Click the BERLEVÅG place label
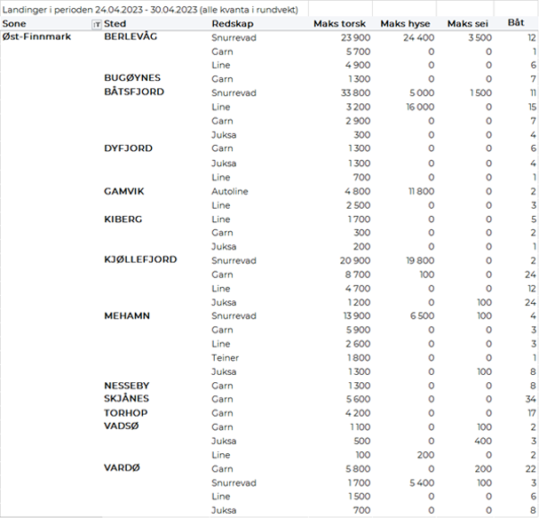 tap(132, 37)
